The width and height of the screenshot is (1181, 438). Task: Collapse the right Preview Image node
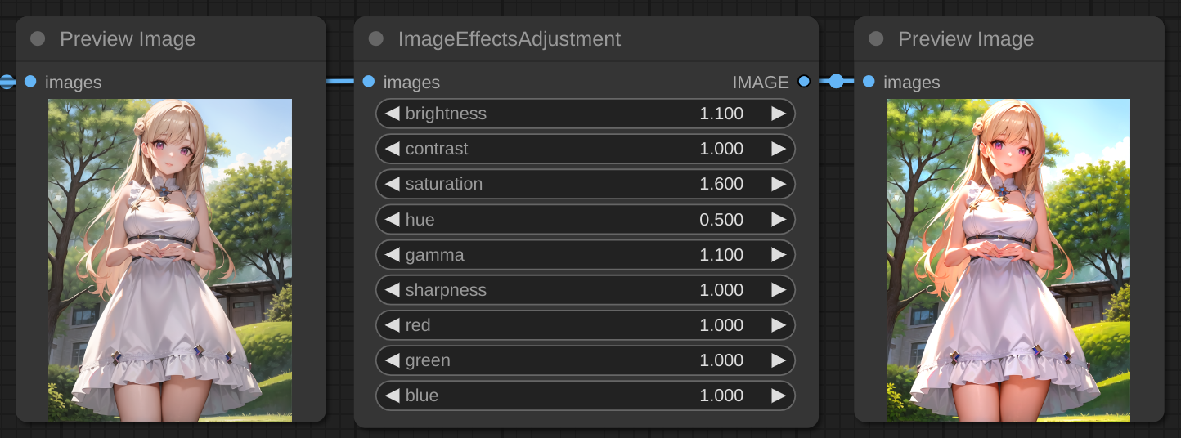pyautogui.click(x=876, y=39)
